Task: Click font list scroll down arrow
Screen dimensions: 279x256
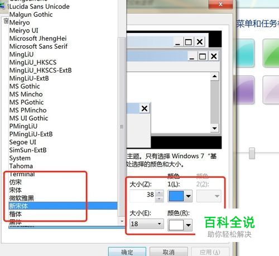Action: click(x=122, y=221)
